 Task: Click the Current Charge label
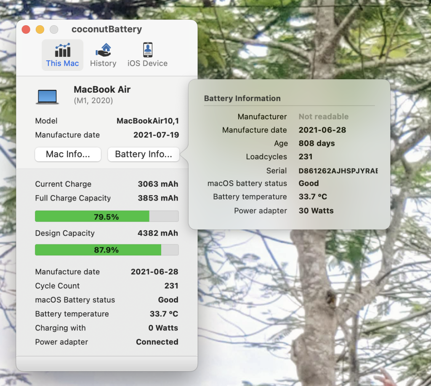click(x=63, y=184)
